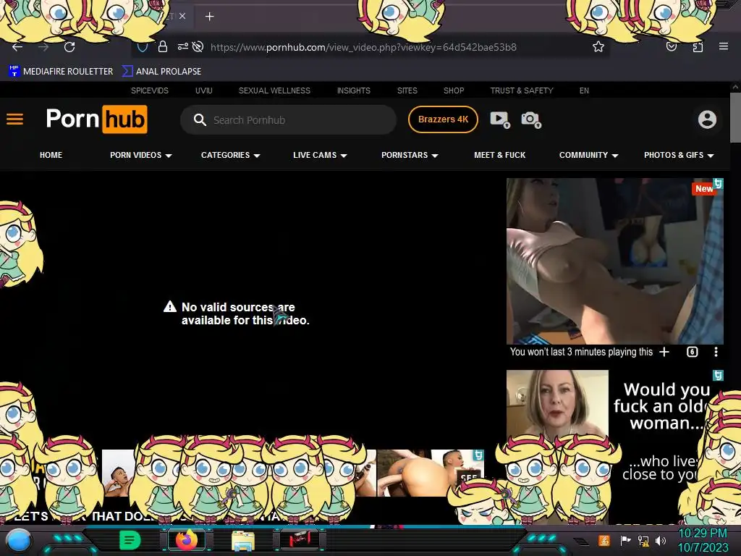Viewport: 741px width, 556px height.
Task: Click the boxed 6 icon under sidebar ad
Action: (692, 352)
